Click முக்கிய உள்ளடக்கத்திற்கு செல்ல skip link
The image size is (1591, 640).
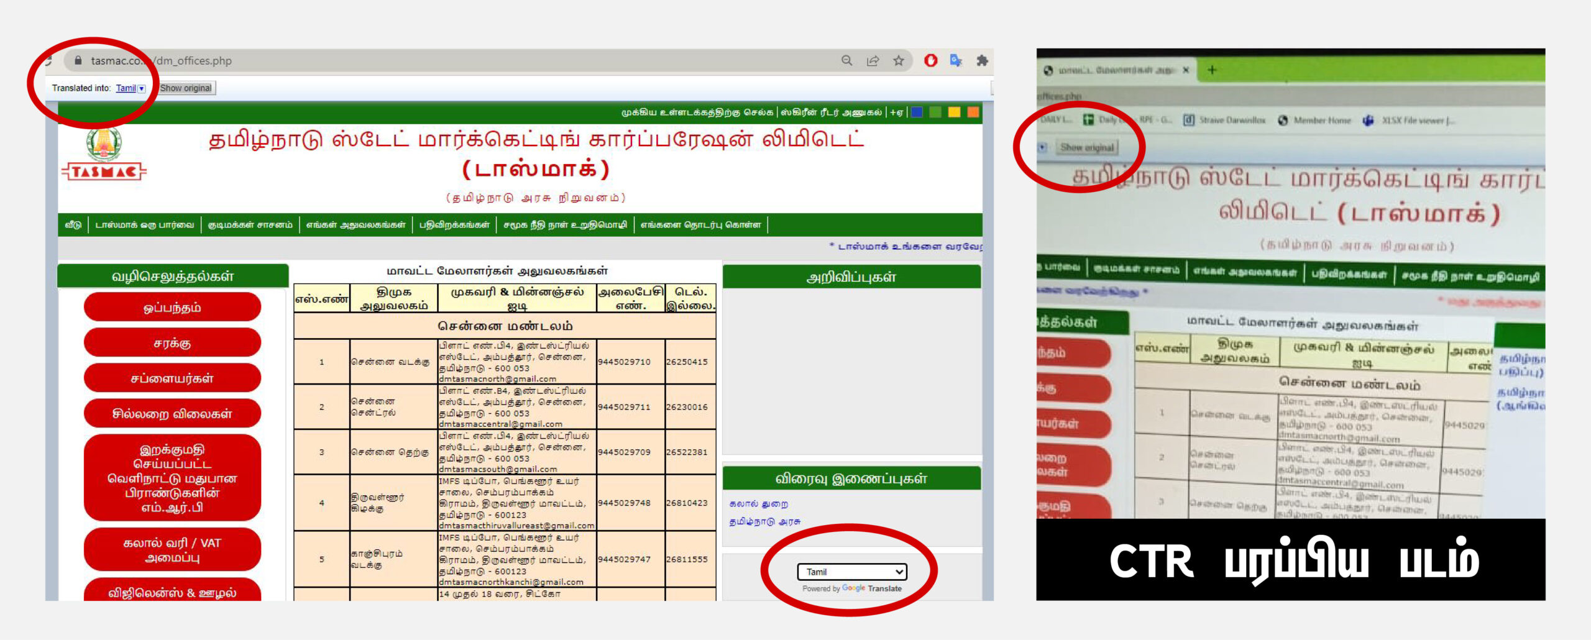[x=697, y=112]
